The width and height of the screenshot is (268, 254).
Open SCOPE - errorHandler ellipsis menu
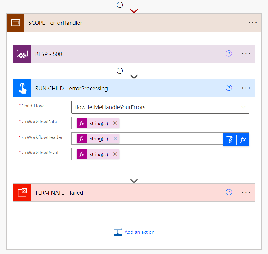coord(252,23)
